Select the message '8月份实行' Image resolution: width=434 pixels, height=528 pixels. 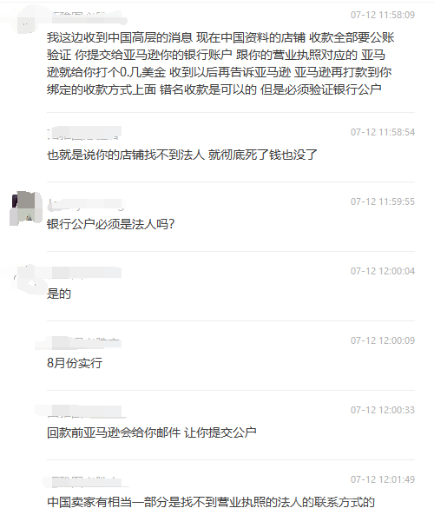pos(75,363)
